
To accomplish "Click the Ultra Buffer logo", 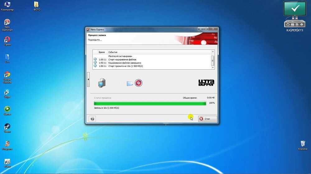I will [206, 83].
